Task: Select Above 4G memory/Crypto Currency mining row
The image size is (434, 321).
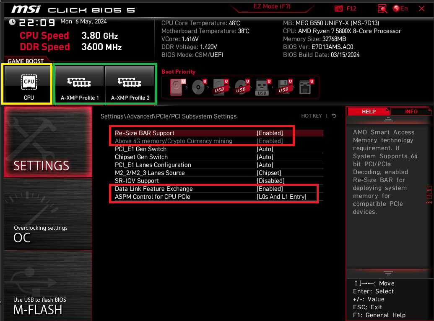Action: [x=219, y=141]
